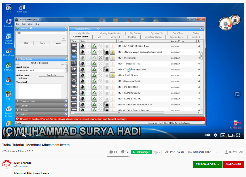Image resolution: width=246 pixels, height=177 pixels.
Task: Toggle the autoplay switch in the player
Action: click(207, 135)
